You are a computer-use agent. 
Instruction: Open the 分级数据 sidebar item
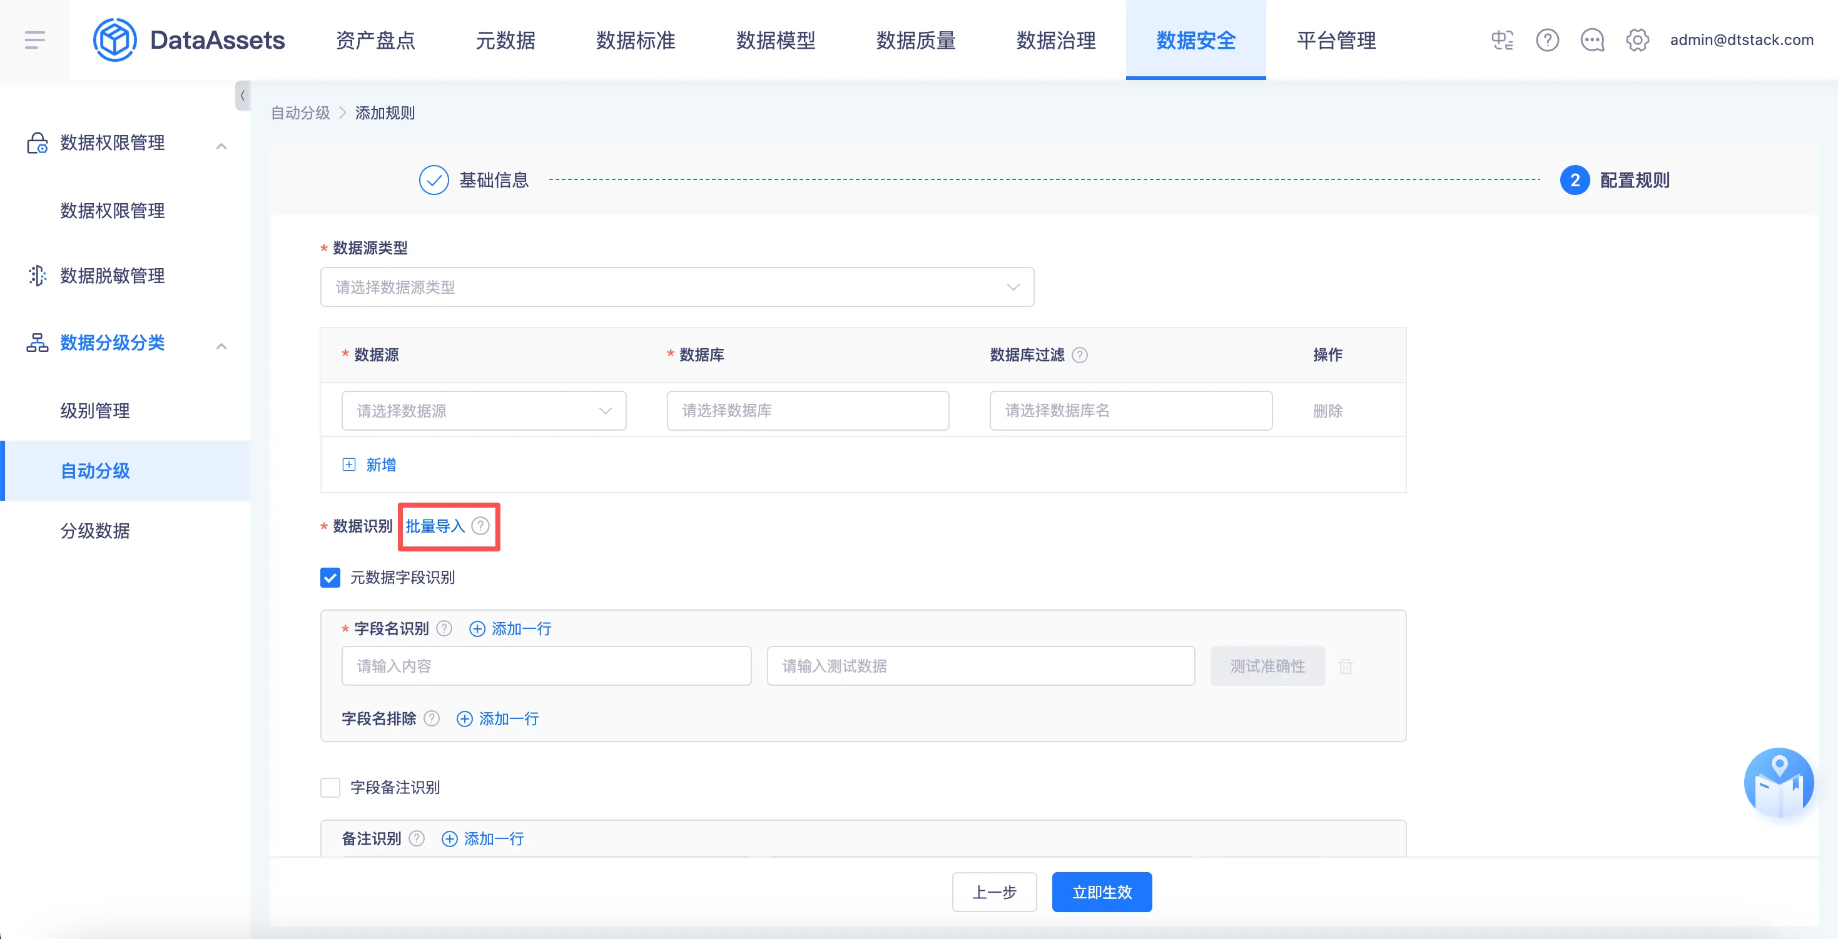(x=95, y=531)
